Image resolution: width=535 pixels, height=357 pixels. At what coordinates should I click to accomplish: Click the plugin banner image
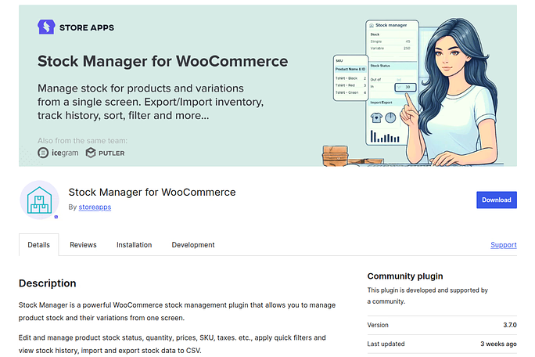[x=267, y=85]
